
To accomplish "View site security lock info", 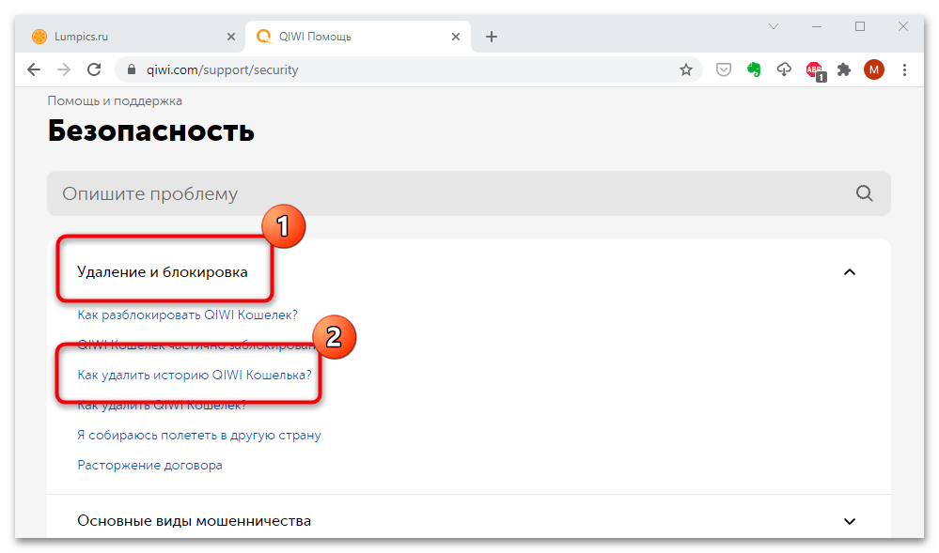I will tap(132, 70).
